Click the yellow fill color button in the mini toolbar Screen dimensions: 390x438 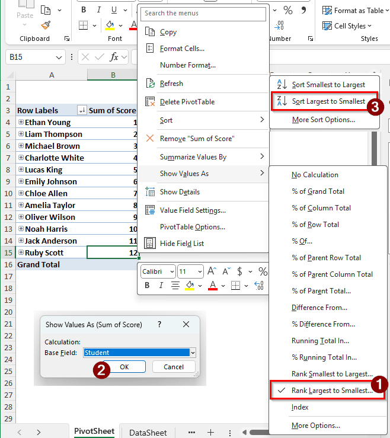(189, 286)
